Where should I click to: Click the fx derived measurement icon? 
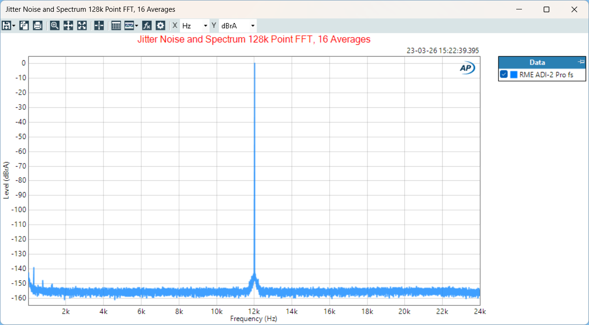tap(146, 25)
